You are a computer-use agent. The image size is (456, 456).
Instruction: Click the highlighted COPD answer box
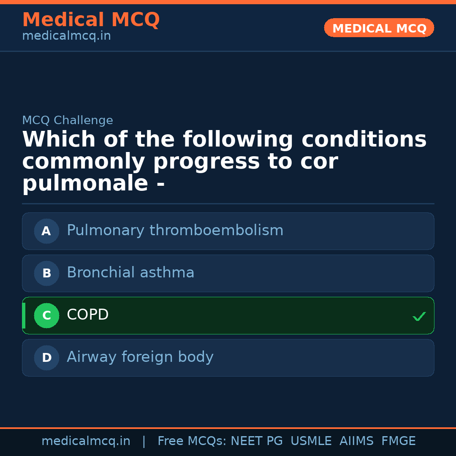(228, 315)
